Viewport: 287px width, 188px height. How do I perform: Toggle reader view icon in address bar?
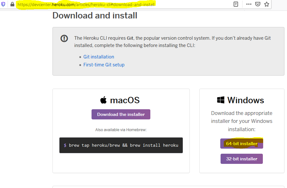pos(236,4)
